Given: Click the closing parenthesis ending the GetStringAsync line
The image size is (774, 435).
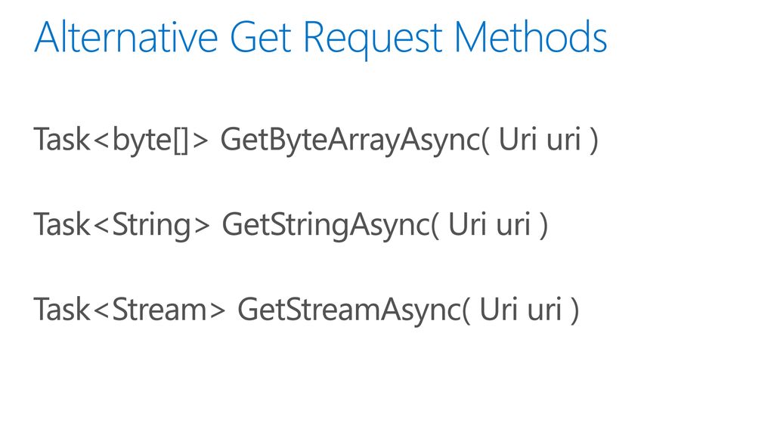Looking at the screenshot, I should point(543,226).
